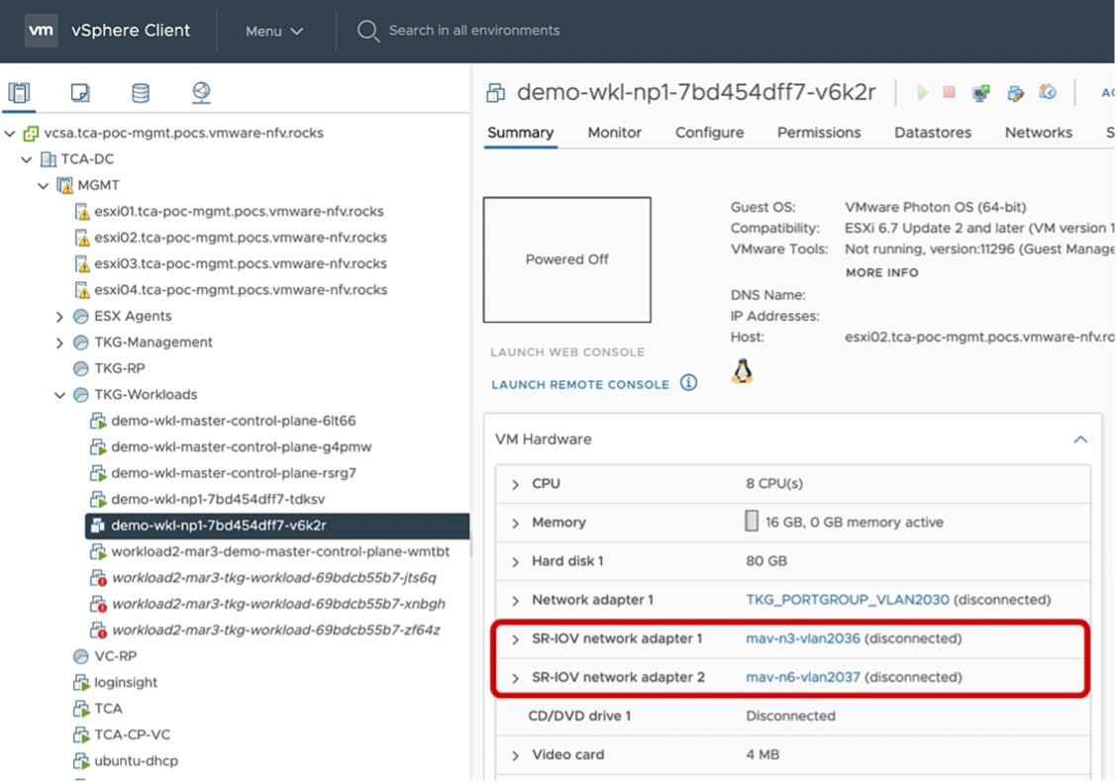Viewport: 1119px width, 783px height.
Task: Open the Storage inventory view icon
Action: (141, 93)
